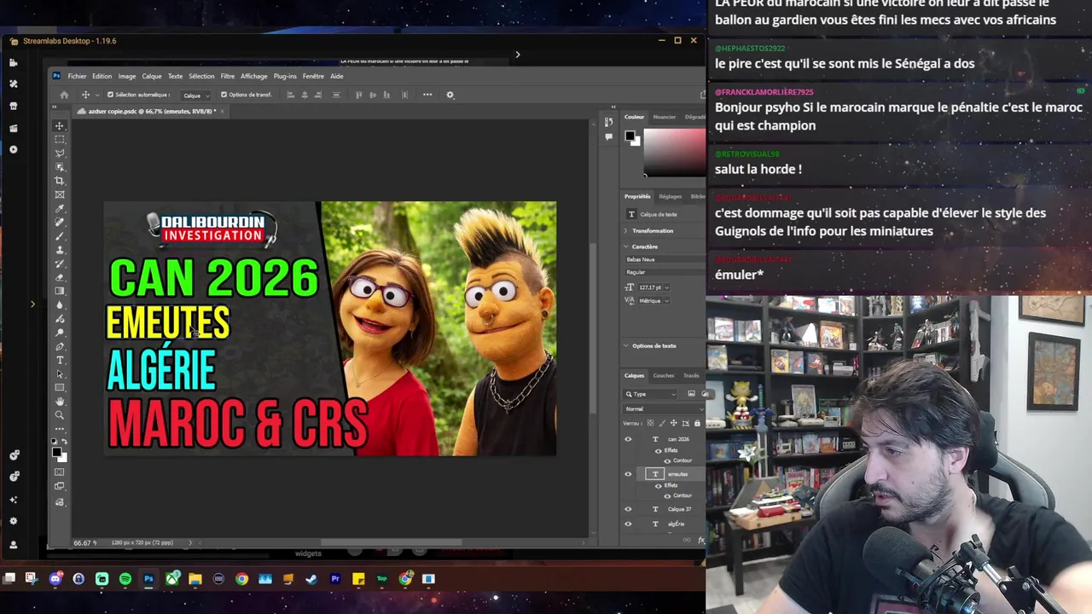This screenshot has width=1092, height=614.
Task: Select the Horizontal Type tool
Action: click(60, 360)
